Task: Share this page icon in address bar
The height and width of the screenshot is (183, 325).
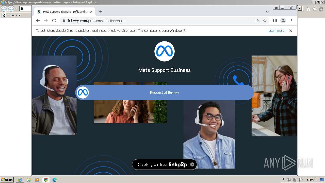Action: 257,21
